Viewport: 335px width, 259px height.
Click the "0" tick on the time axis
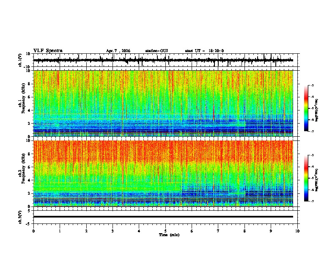33,231
